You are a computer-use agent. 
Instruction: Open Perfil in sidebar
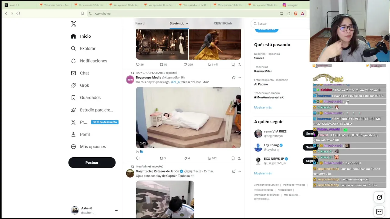pos(80,134)
